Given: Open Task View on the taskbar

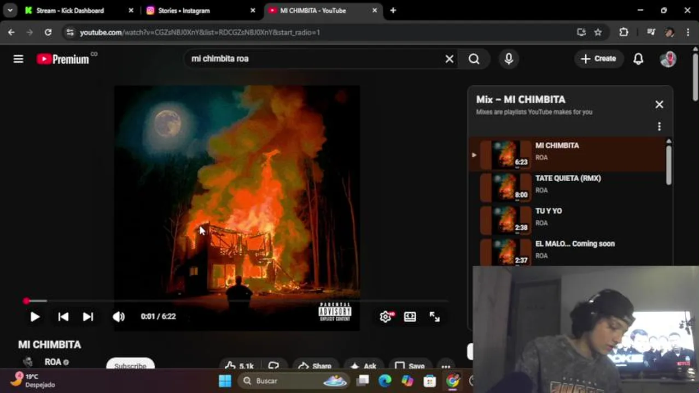Looking at the screenshot, I should 363,381.
